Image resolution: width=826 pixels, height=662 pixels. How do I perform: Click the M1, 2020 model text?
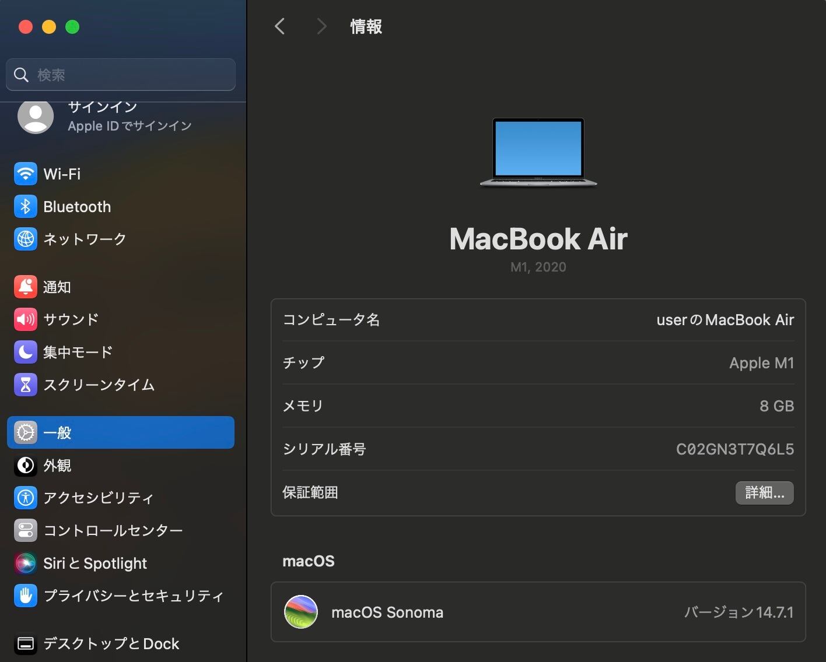coord(538,267)
